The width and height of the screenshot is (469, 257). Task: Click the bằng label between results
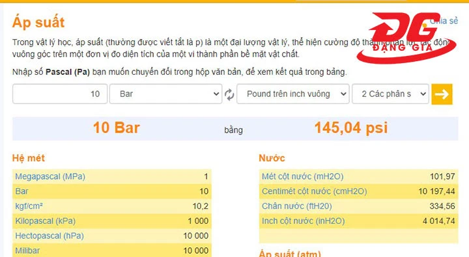(233, 130)
